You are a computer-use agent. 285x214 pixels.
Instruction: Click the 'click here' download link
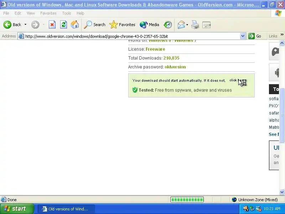[x=237, y=80]
